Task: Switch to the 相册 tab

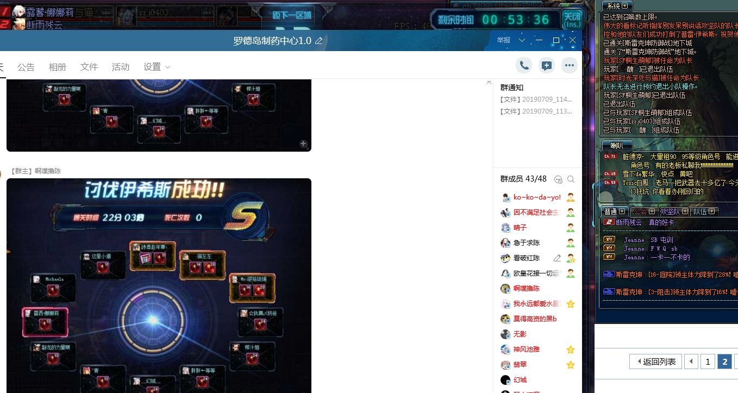Action: coord(58,67)
